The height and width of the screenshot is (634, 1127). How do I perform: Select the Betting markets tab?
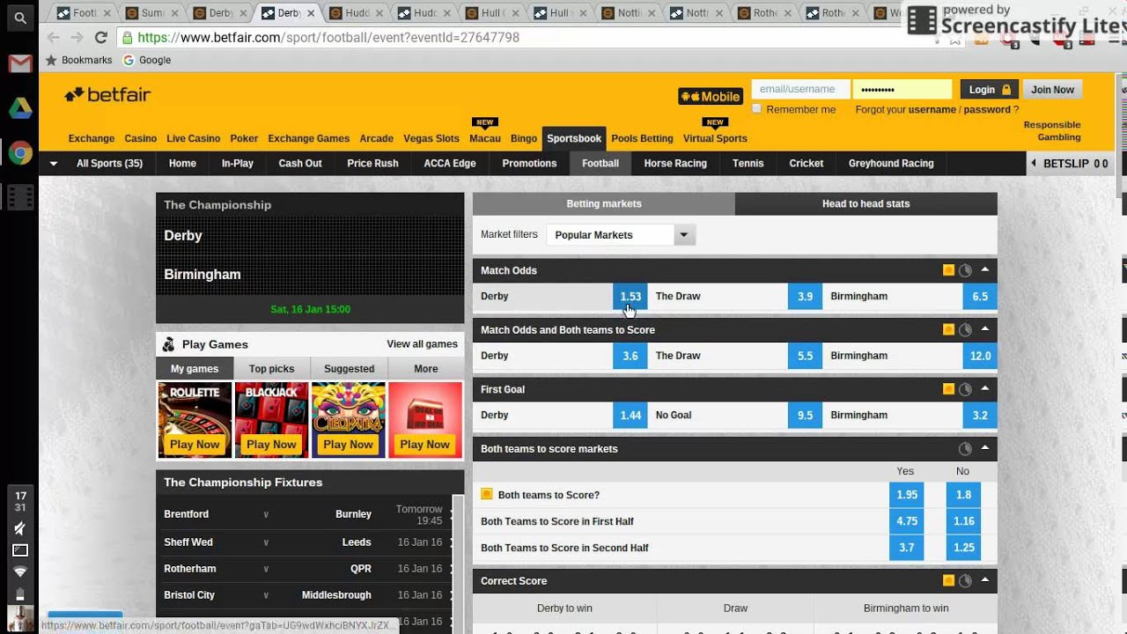pyautogui.click(x=604, y=203)
